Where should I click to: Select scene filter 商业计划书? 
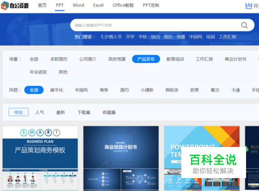(x=235, y=59)
